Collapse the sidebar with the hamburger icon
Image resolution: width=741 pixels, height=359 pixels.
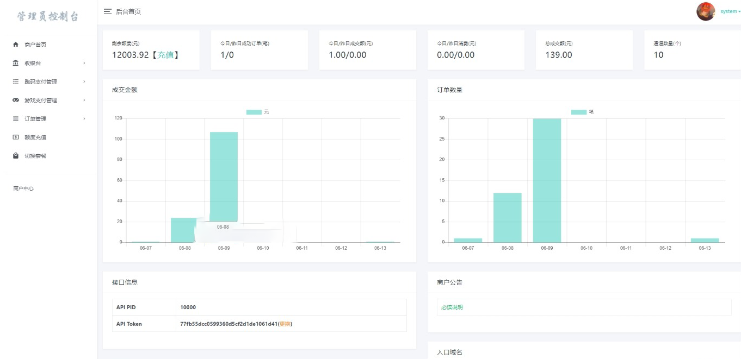pos(107,11)
